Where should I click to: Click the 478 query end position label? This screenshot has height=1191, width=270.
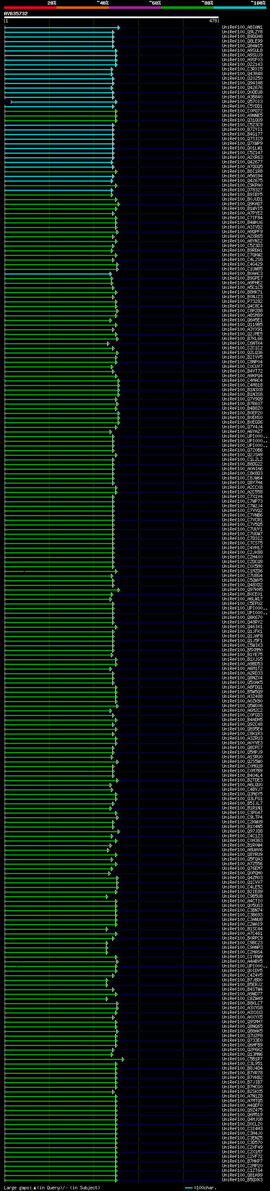213,21
